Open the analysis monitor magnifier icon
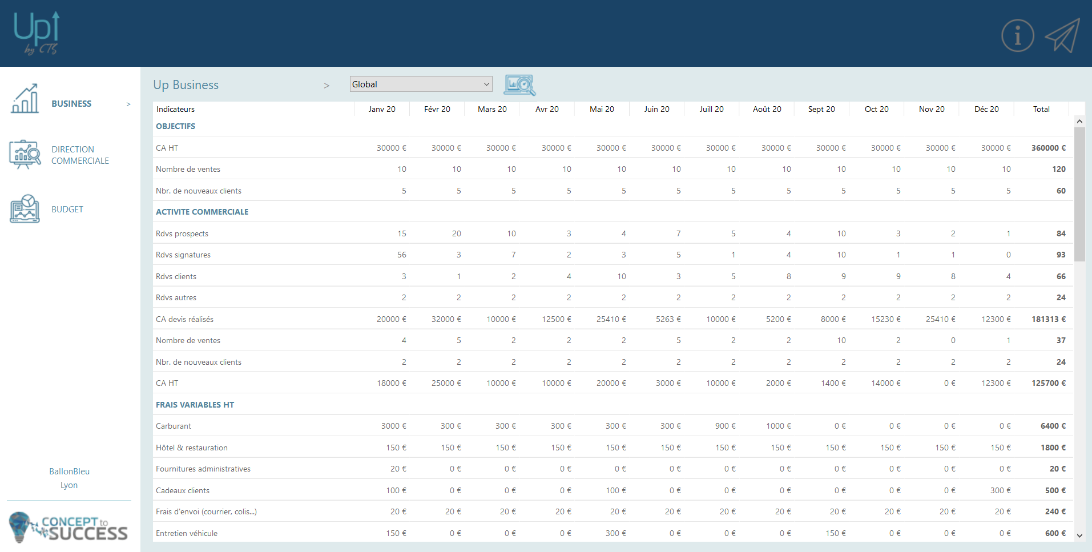1092x552 pixels. pos(519,84)
